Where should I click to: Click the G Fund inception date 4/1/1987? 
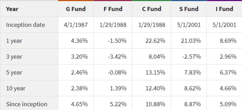pos(76,25)
